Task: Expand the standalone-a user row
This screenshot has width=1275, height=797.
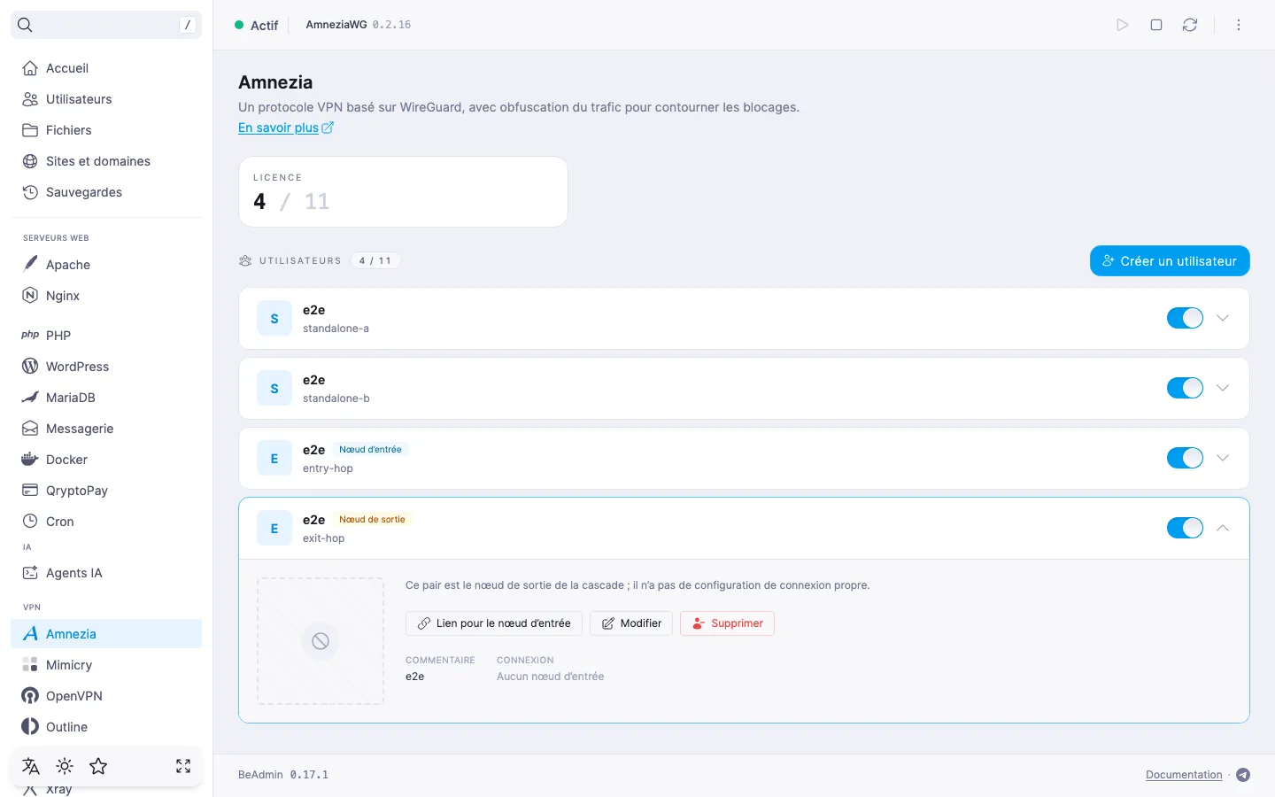Action: click(x=1223, y=318)
